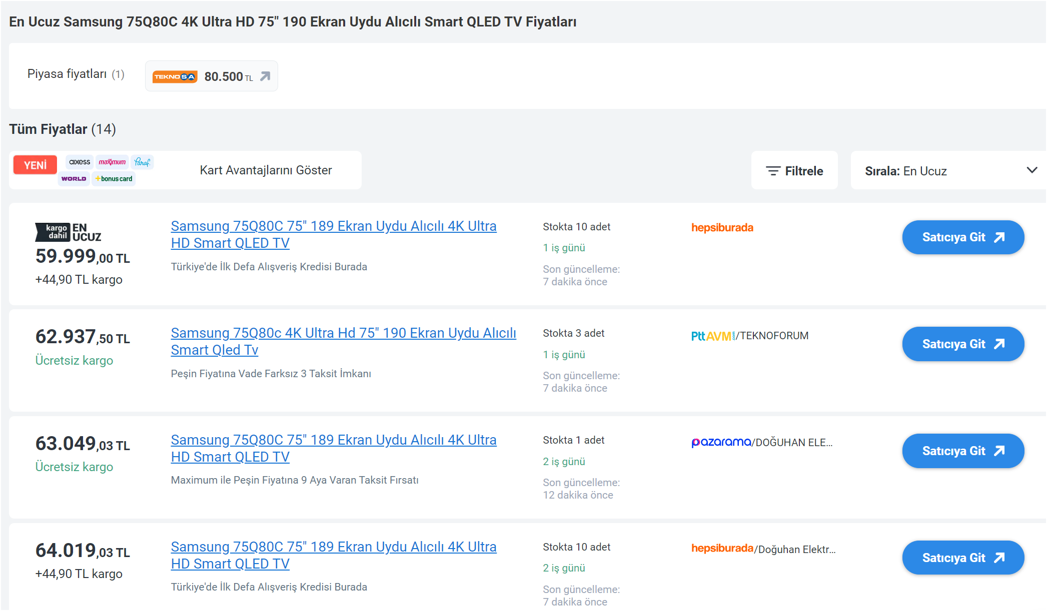Open the 63.049,03 TL Pazarama product link

pyautogui.click(x=334, y=448)
